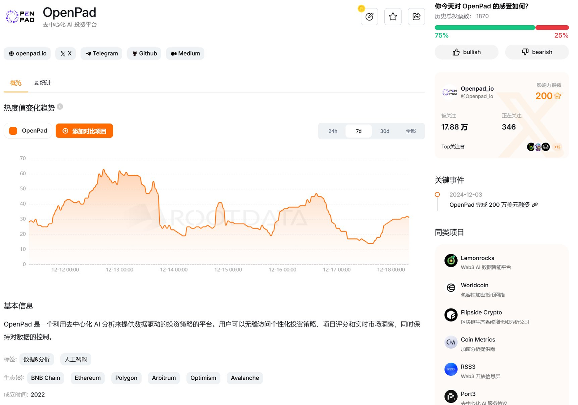Open the funding event link icon
Image resolution: width=578 pixels, height=405 pixels.
535,205
